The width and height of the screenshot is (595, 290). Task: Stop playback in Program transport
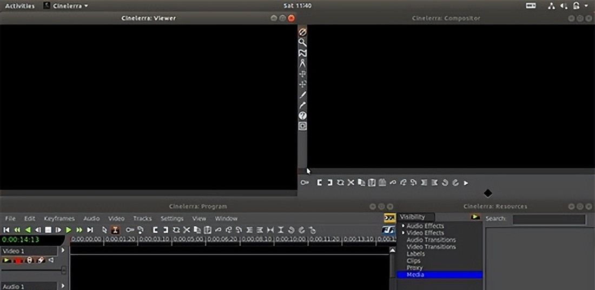[48, 230]
